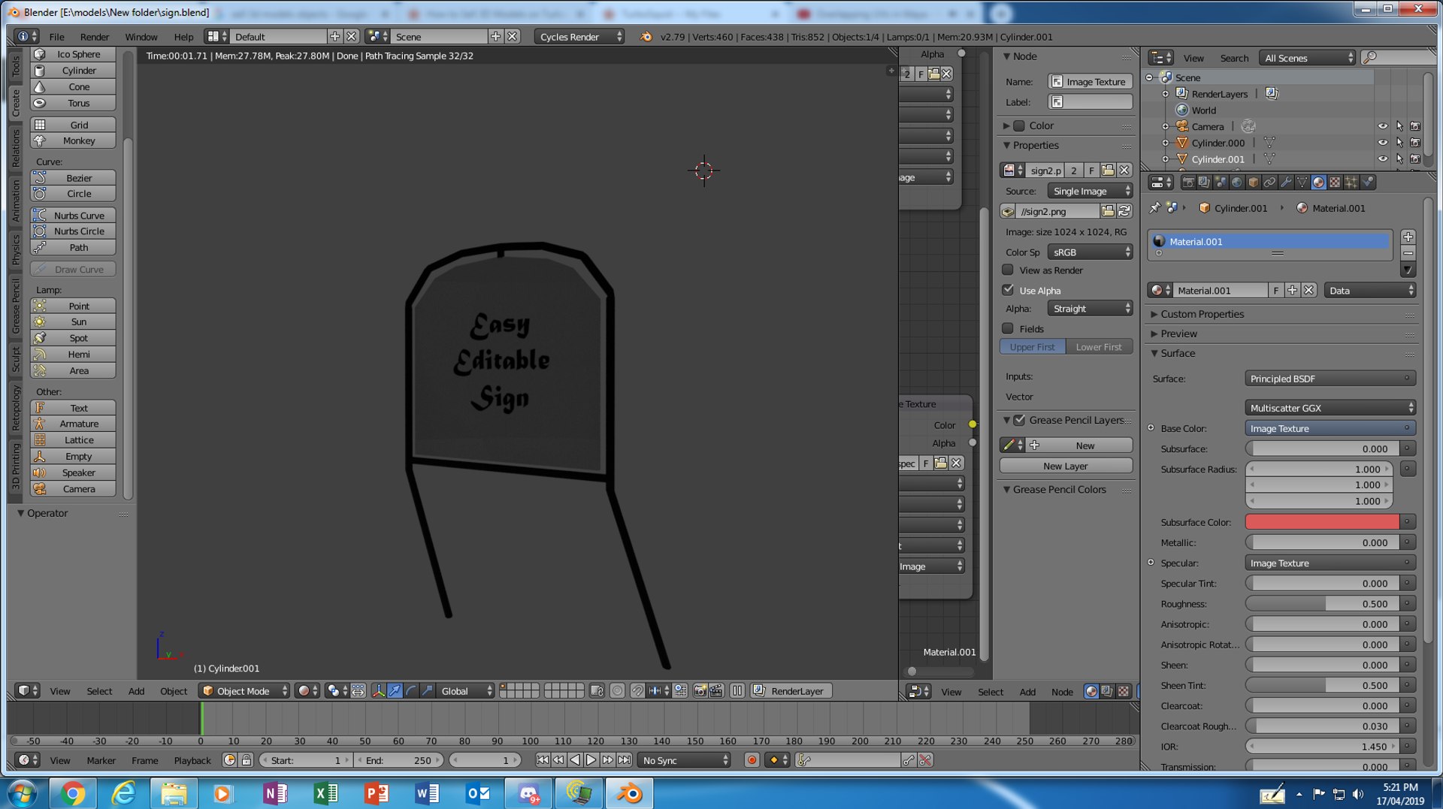Screen dimensions: 1443x809
Task: Add a Sun lamp
Action: 73,321
